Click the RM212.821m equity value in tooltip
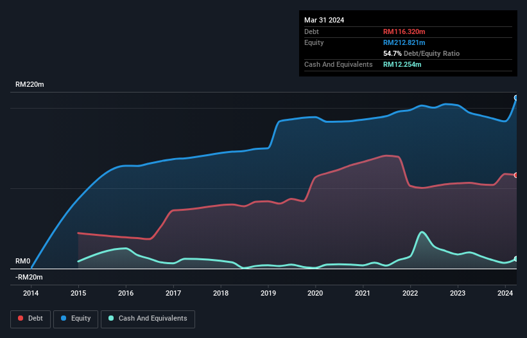527x338 pixels. pos(404,42)
